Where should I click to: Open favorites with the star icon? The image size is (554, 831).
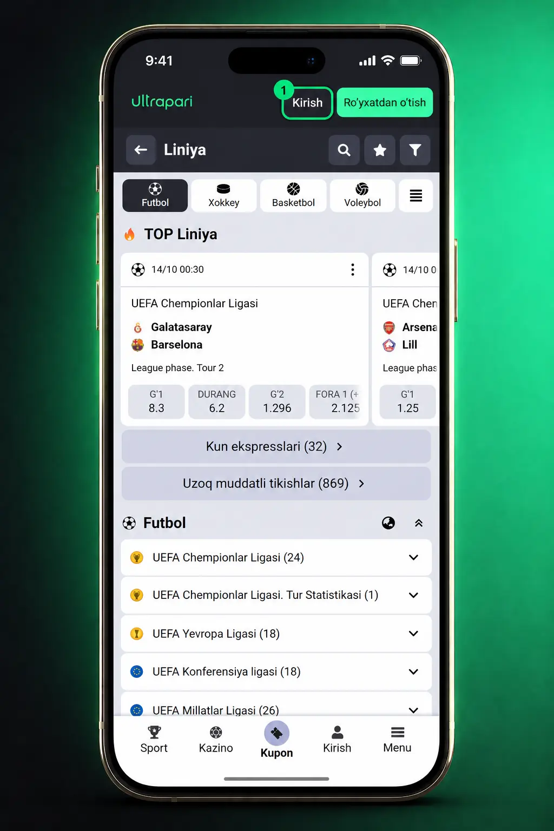pos(380,150)
